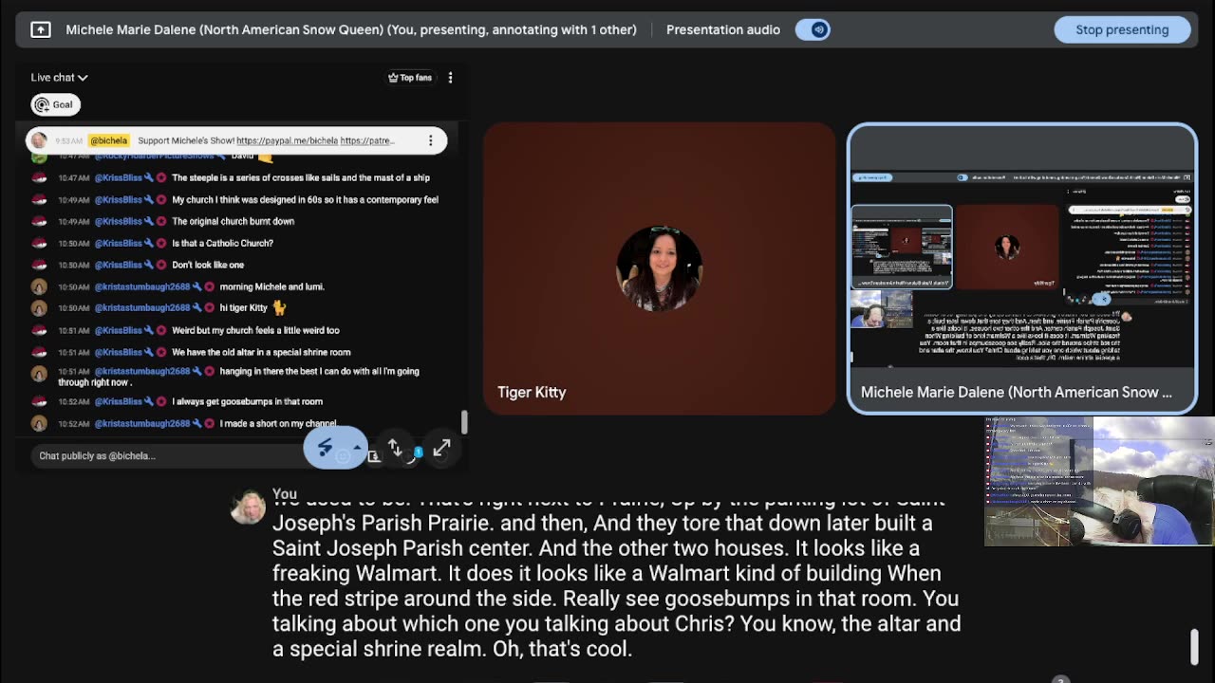This screenshot has width=1215, height=683.
Task: Click the 'Tiger Kitty' name label
Action: tap(532, 392)
